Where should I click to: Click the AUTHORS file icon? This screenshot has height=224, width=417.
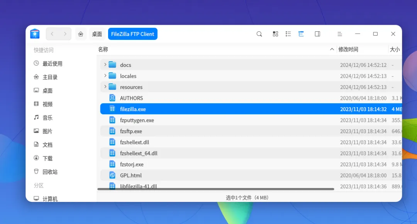click(112, 98)
